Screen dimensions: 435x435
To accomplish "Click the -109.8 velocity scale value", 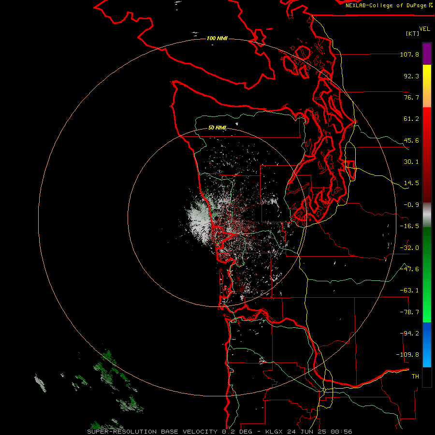I will tap(407, 355).
